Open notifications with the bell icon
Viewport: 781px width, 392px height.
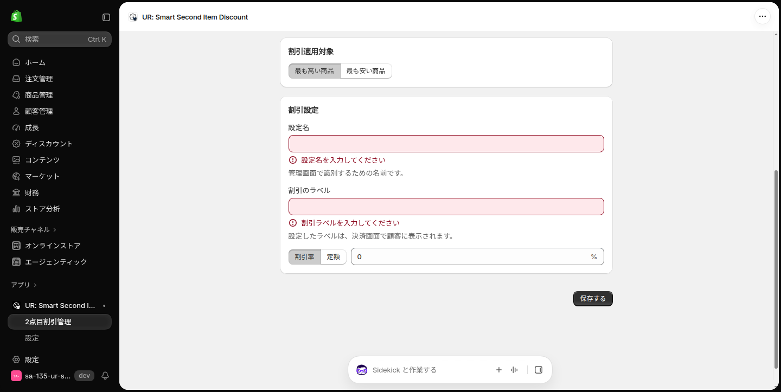[105, 376]
